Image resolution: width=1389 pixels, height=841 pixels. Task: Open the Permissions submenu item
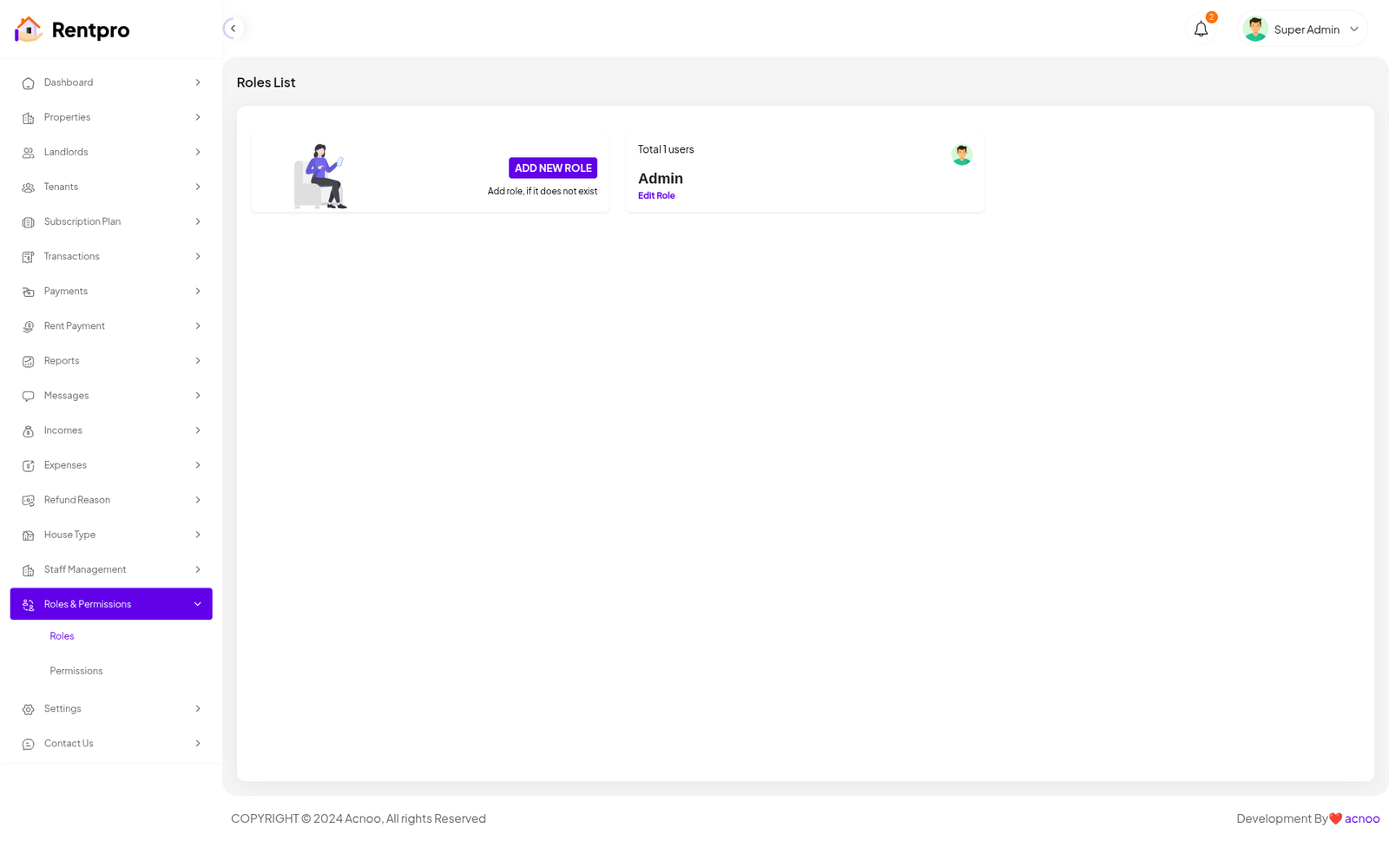[76, 671]
